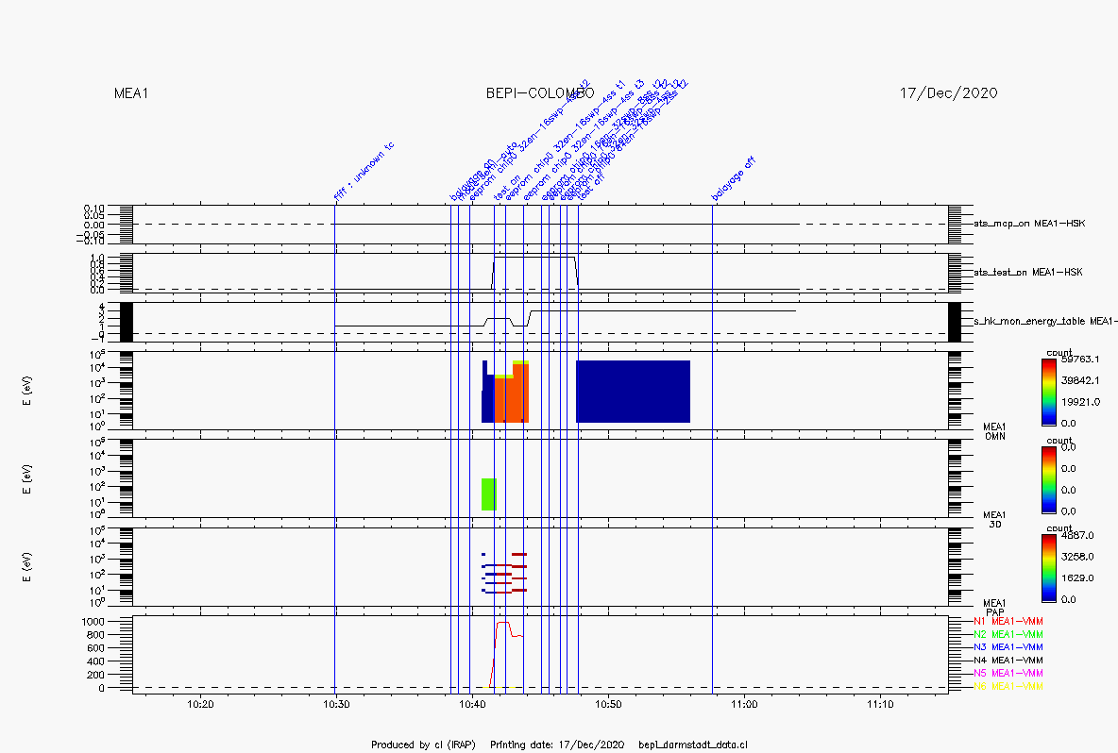This screenshot has height=753, width=1118.
Task: Click the s_hk_mon_energy_table label
Action: [x=1045, y=321]
